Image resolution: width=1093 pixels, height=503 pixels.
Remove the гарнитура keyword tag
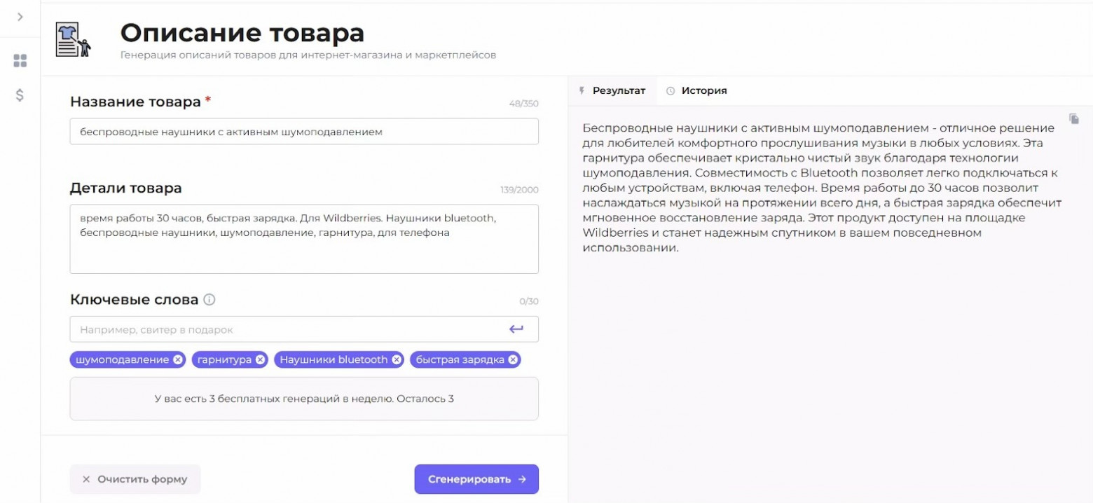(x=260, y=359)
